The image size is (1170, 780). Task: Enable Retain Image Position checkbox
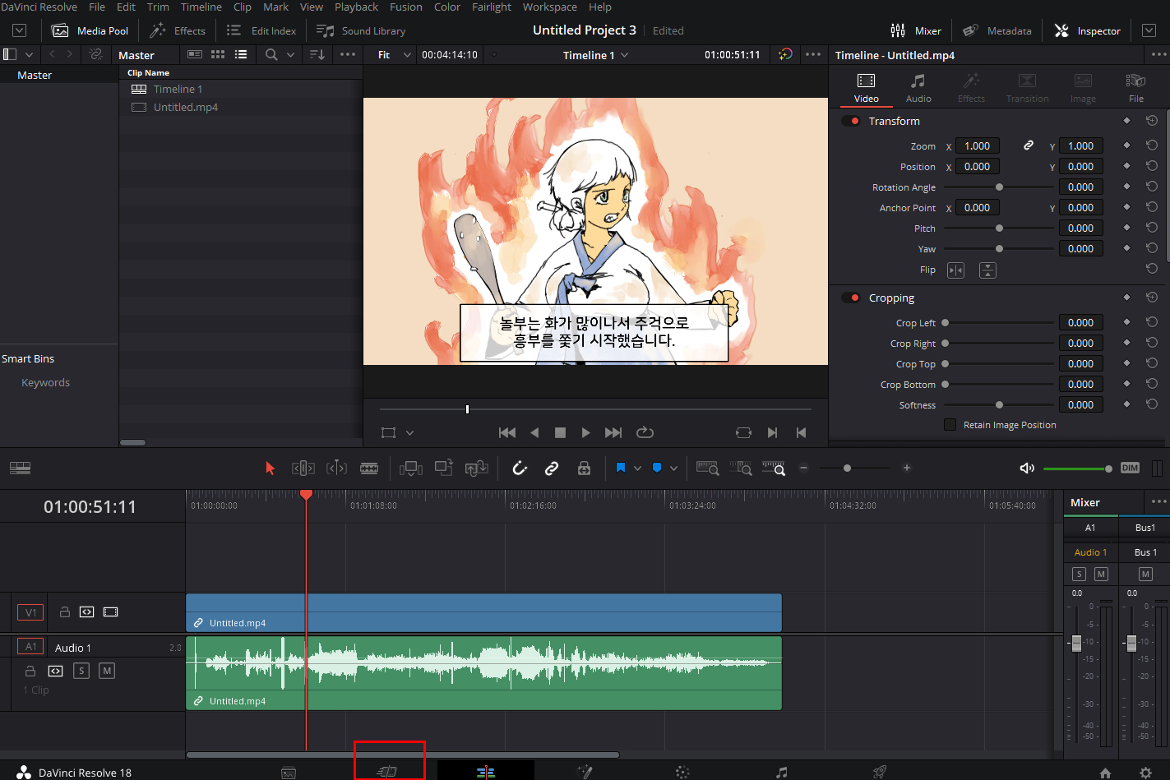[x=950, y=425]
